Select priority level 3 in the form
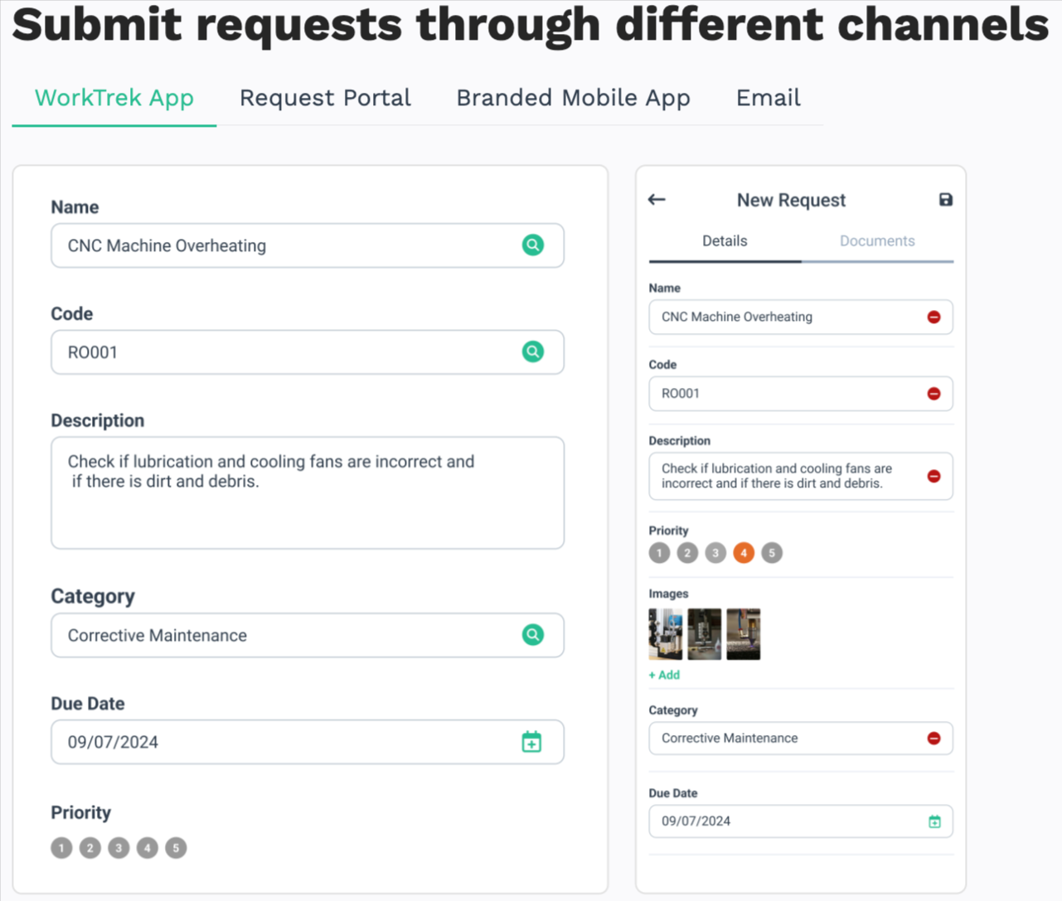Image resolution: width=1062 pixels, height=901 pixels. (x=119, y=847)
